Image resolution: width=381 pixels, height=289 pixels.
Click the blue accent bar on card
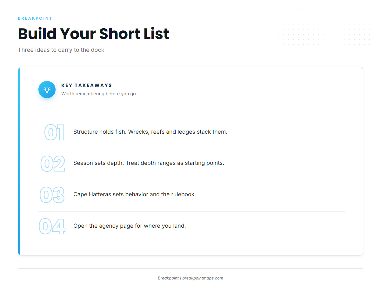[19, 161]
